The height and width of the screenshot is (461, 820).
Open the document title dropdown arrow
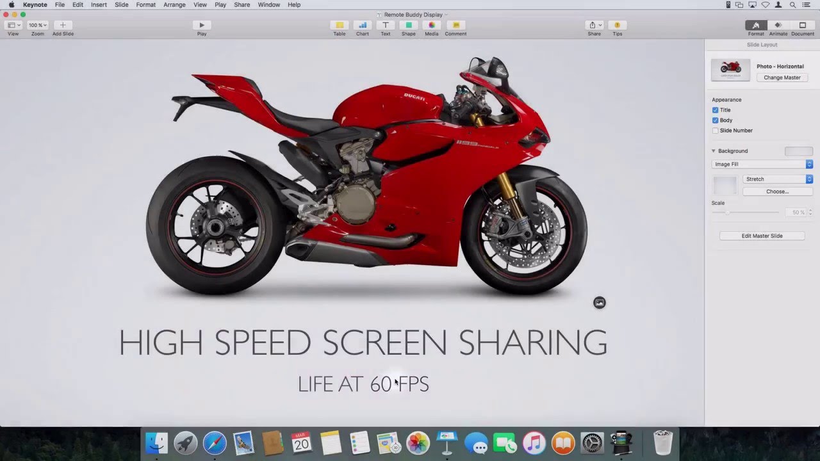point(446,15)
